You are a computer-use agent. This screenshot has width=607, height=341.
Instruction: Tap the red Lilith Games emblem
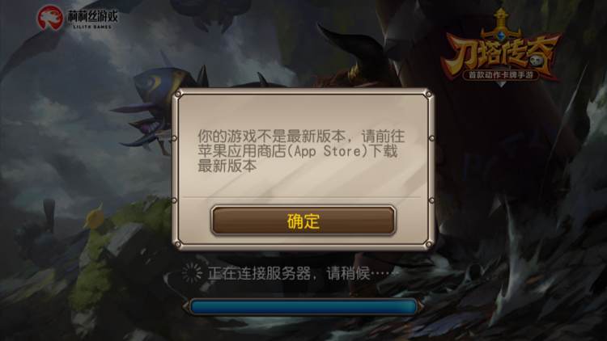pos(50,18)
